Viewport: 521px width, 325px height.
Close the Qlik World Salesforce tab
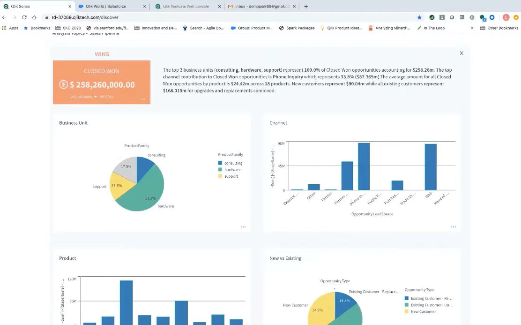pos(144,6)
